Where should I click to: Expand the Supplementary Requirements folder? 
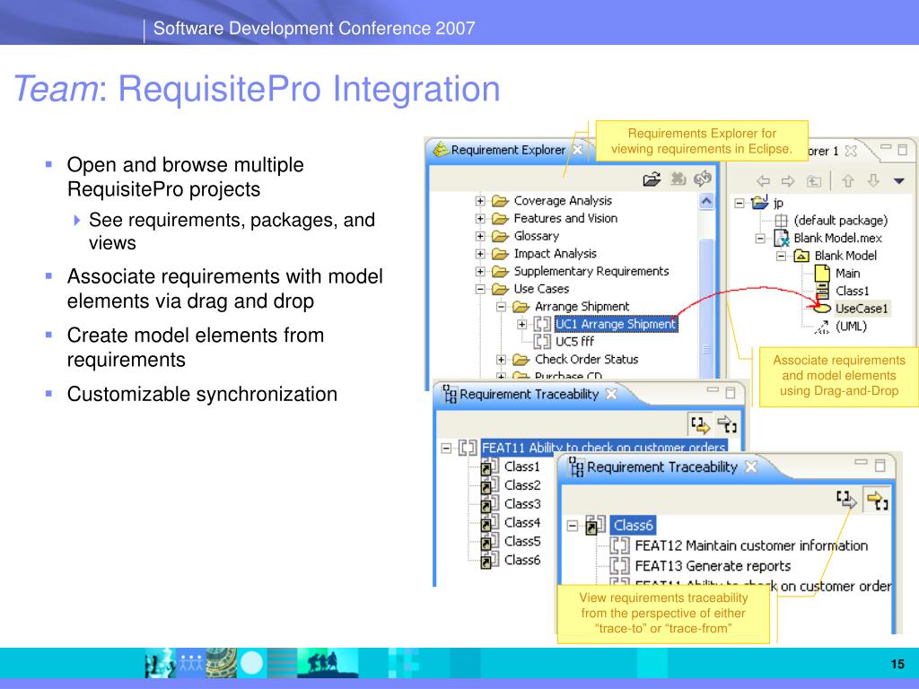click(480, 271)
